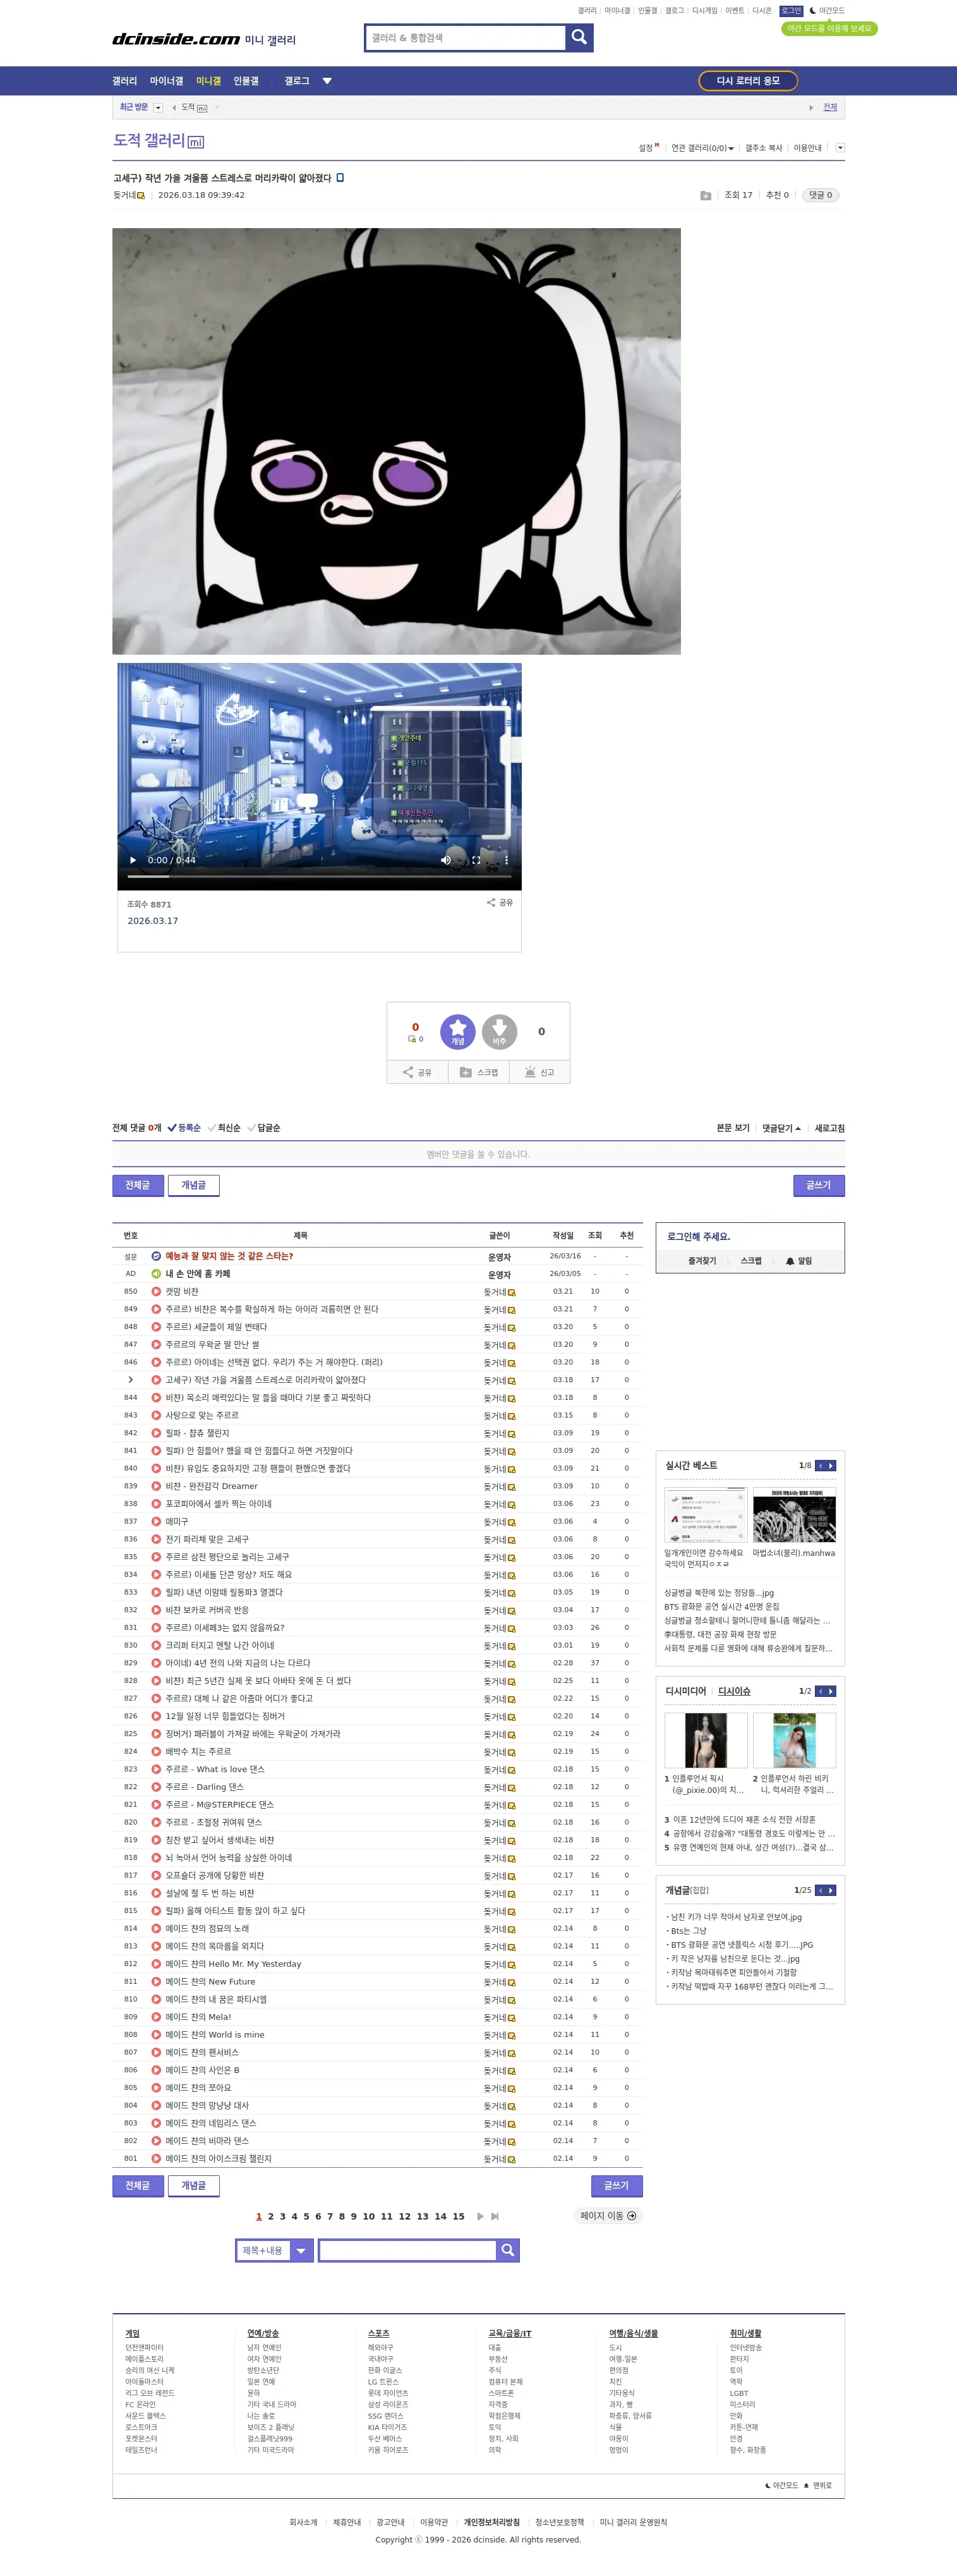Open 연관 갤러리(0/0) dropdown

point(703,148)
